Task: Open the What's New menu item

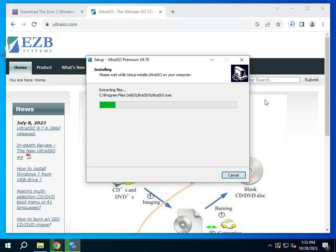Action: (x=73, y=68)
